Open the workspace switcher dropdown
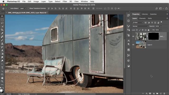The image size is (169, 95). (x=161, y=8)
